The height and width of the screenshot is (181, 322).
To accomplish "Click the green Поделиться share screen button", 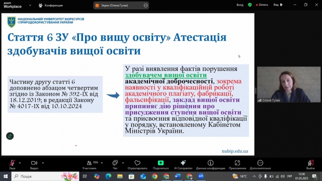I will [x=160, y=163].
